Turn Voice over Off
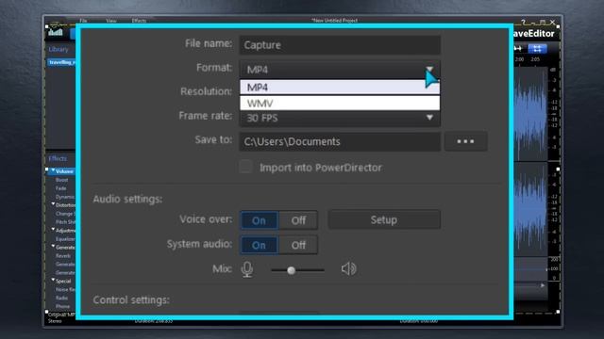Screen dimensions: 604x339 tap(298, 220)
